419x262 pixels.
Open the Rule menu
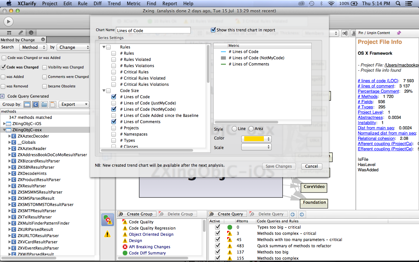tap(82, 4)
